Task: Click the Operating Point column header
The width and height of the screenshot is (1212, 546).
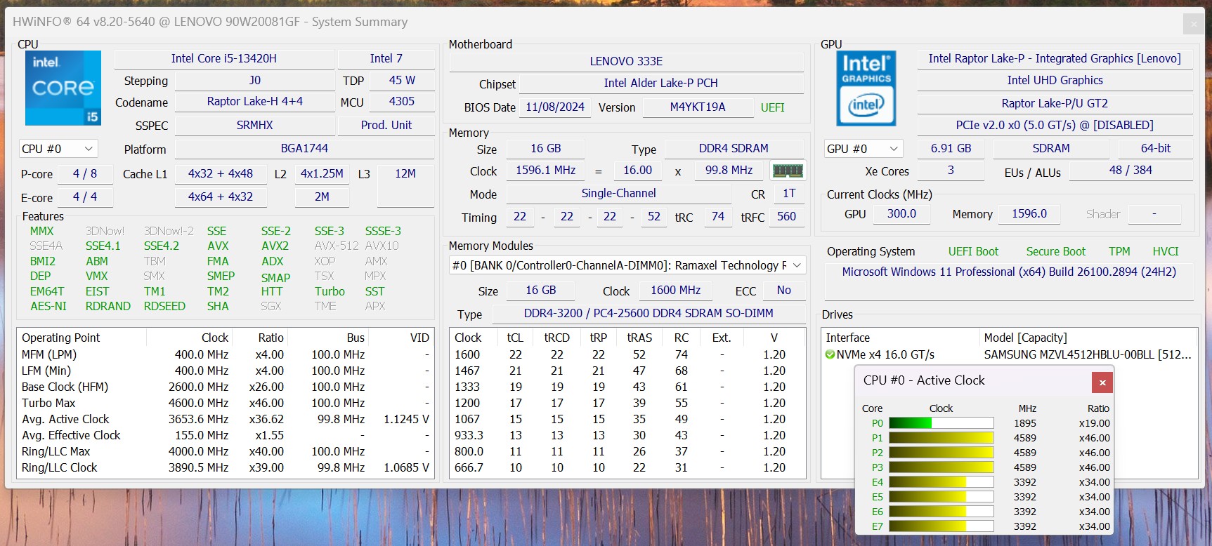Action: point(61,338)
